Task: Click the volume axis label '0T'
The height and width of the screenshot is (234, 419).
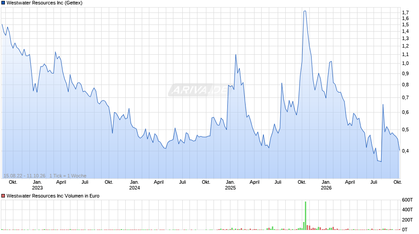Action: [x=405, y=230]
